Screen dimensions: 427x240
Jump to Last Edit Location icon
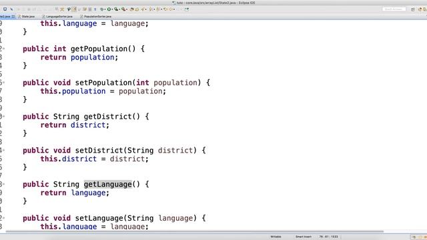tap(165, 9)
